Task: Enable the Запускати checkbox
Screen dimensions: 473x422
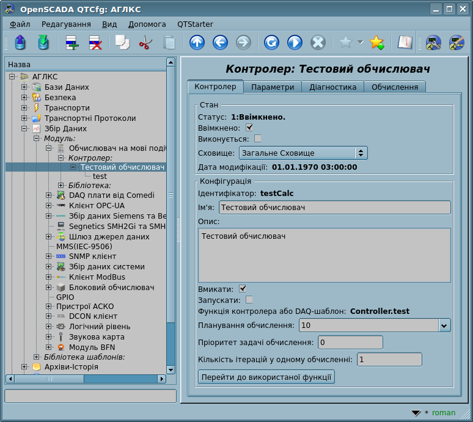Action: tap(249, 300)
